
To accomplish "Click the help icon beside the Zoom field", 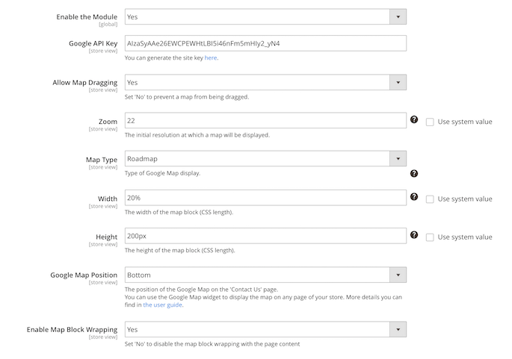I will point(414,120).
